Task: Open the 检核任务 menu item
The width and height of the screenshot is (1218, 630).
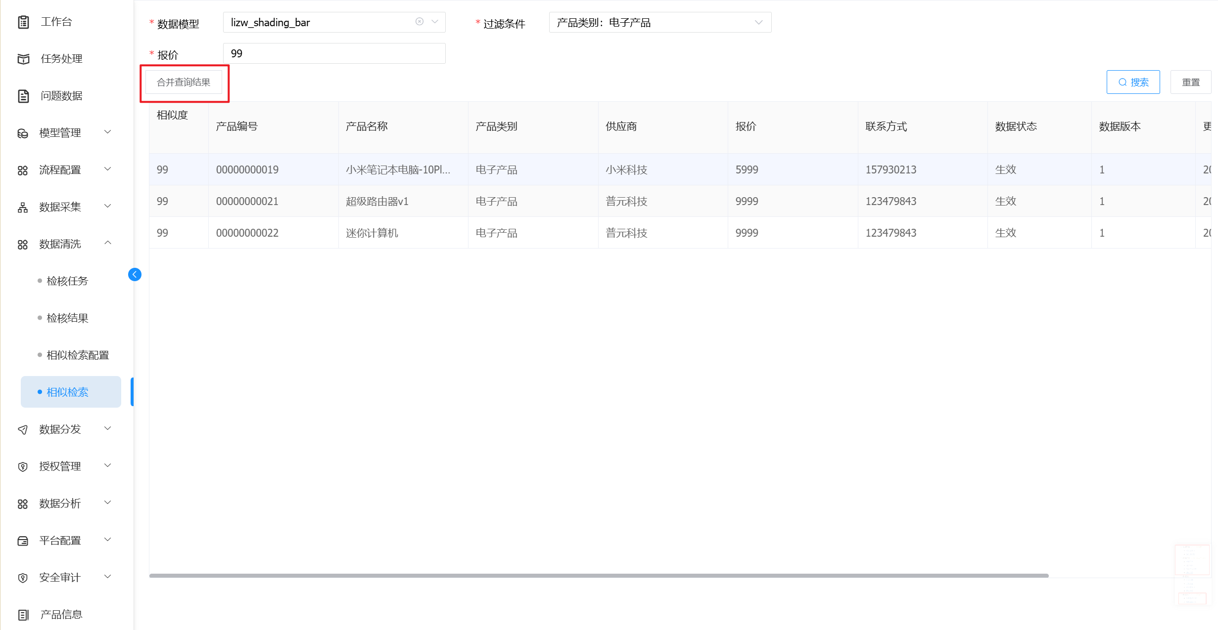Action: (67, 281)
